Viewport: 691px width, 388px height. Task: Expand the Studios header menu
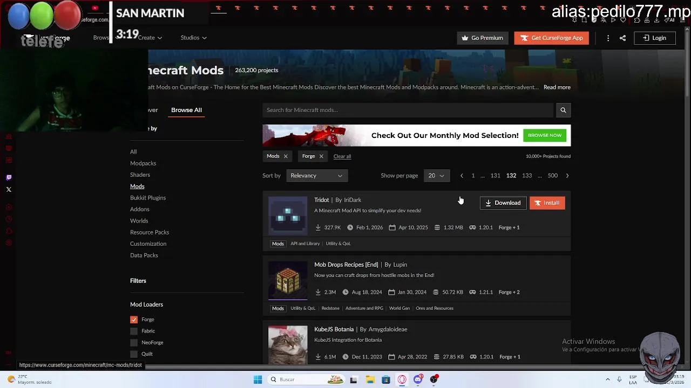pyautogui.click(x=193, y=38)
